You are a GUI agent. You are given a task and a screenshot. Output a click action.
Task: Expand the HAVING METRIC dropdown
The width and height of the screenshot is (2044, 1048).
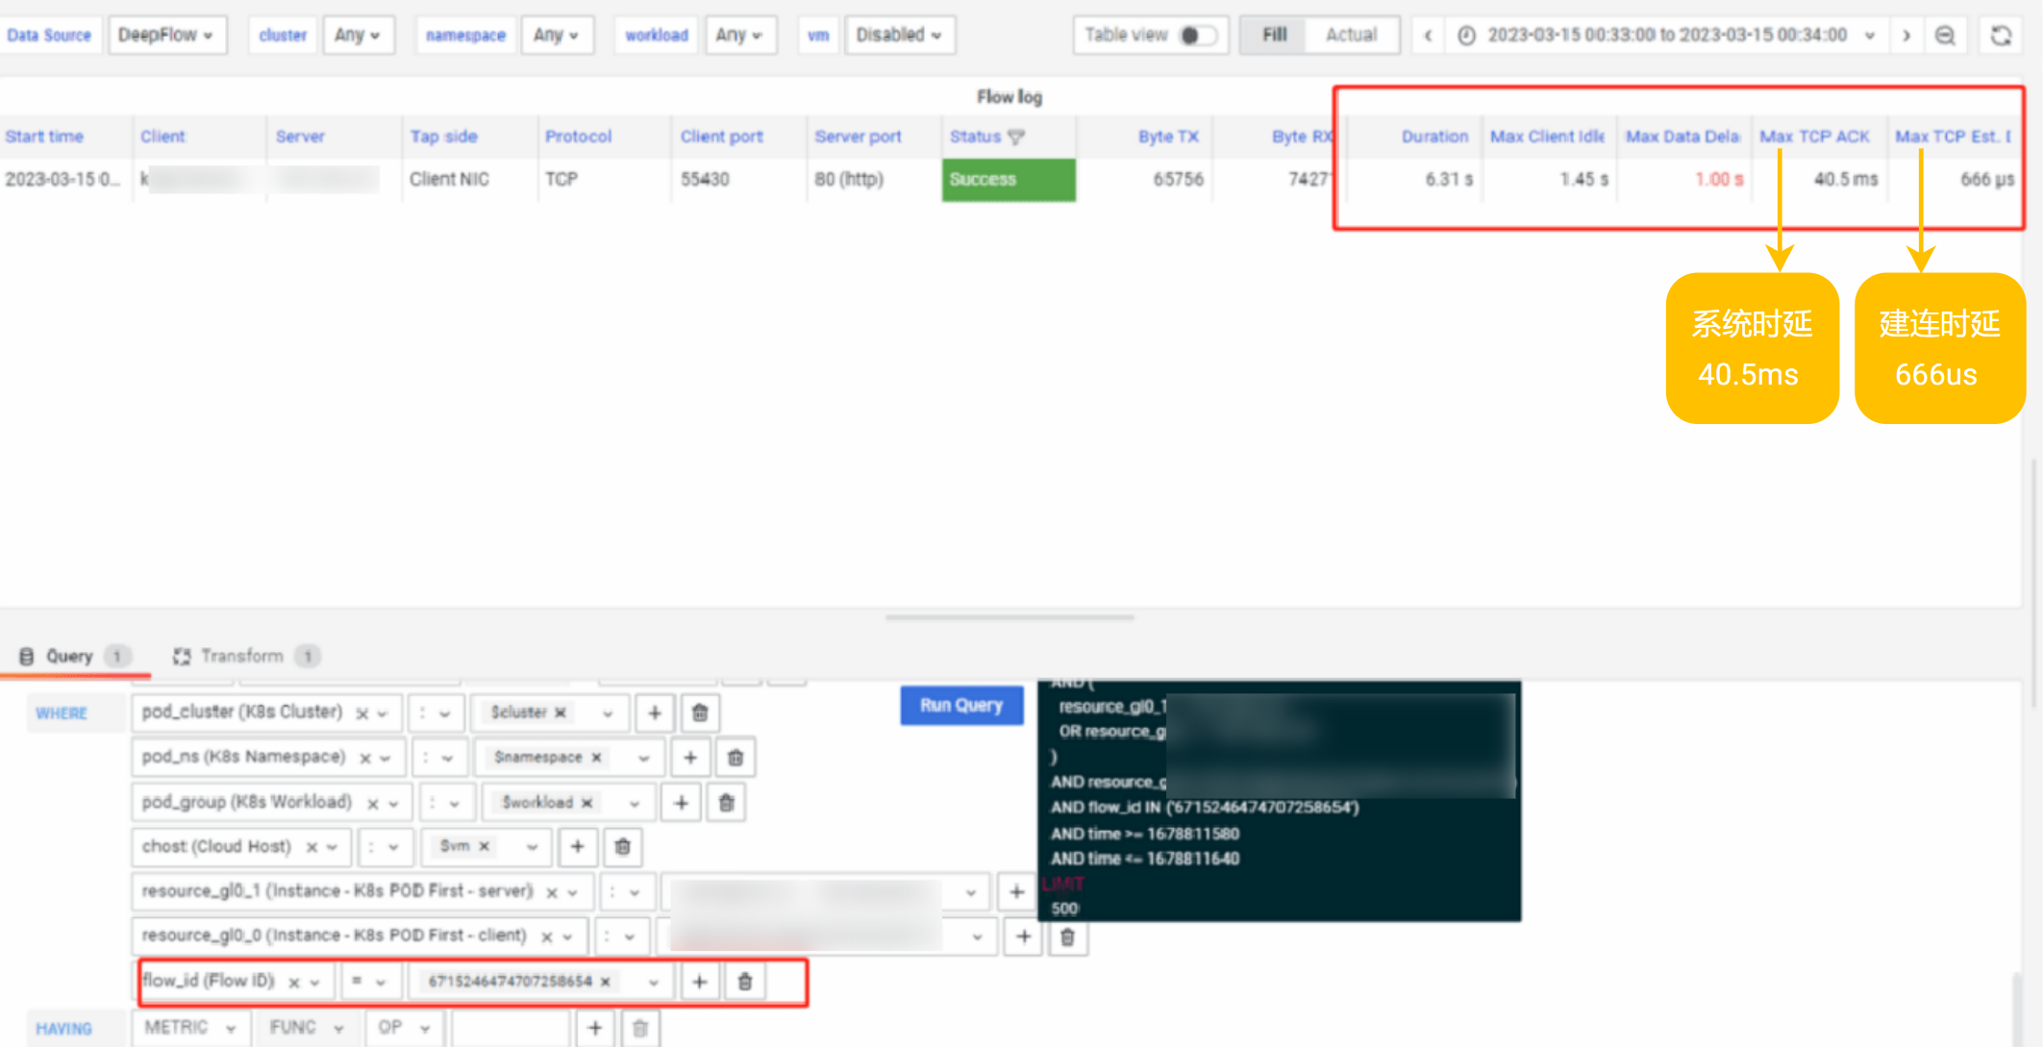coord(190,1028)
